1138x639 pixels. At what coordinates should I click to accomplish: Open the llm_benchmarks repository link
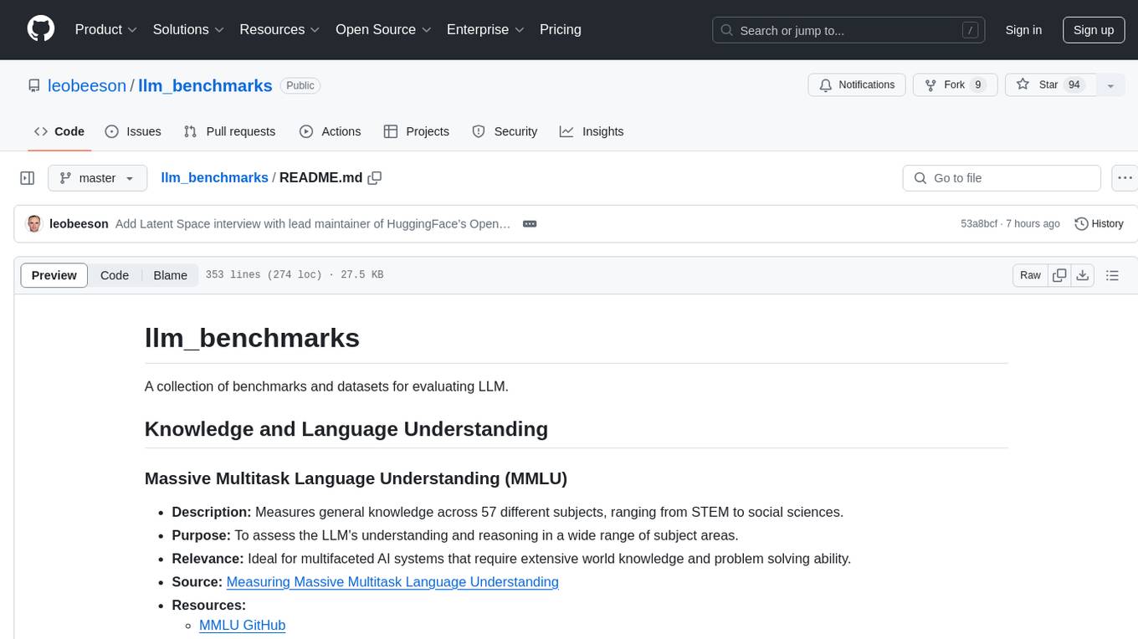pos(205,85)
